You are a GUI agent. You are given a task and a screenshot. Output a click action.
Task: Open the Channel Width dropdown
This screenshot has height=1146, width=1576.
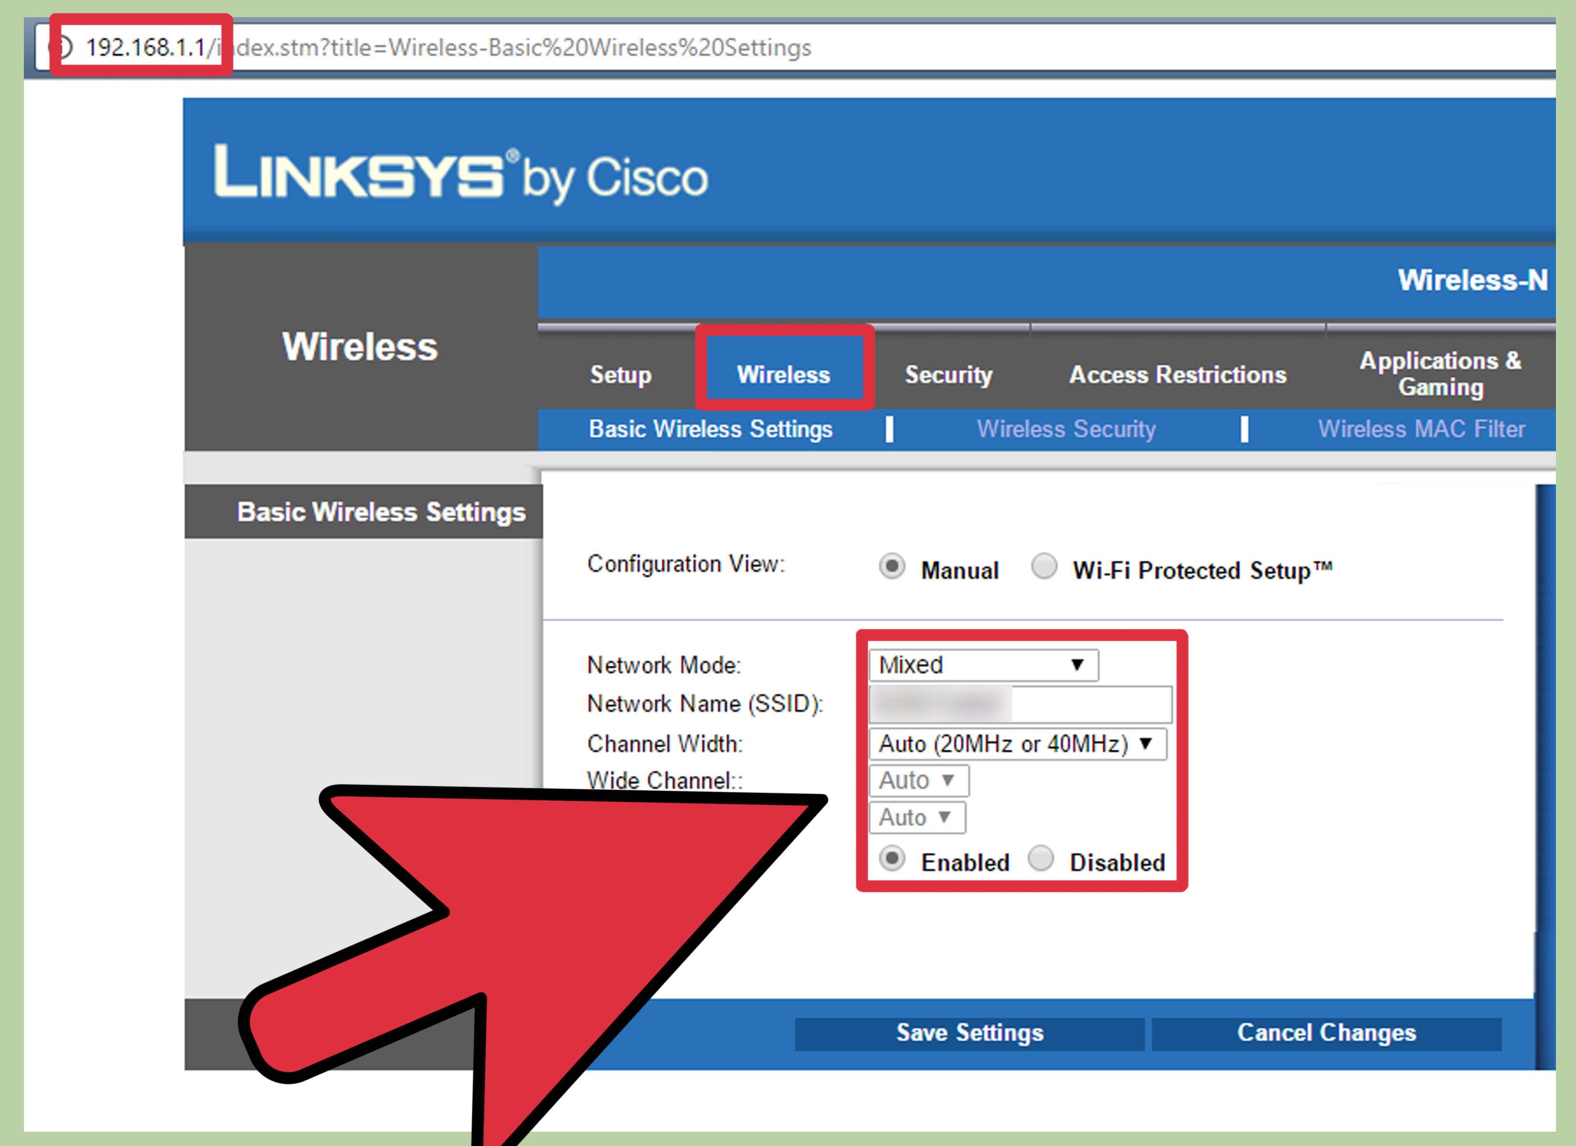(x=1017, y=743)
